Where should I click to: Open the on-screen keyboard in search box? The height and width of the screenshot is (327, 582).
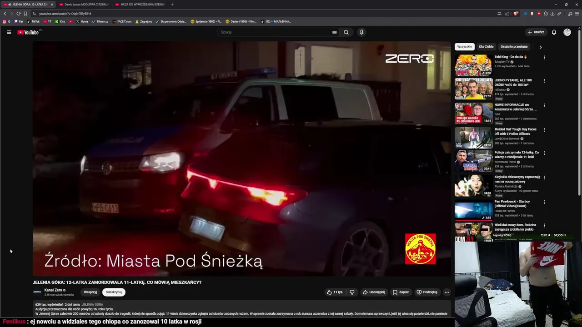[334, 32]
